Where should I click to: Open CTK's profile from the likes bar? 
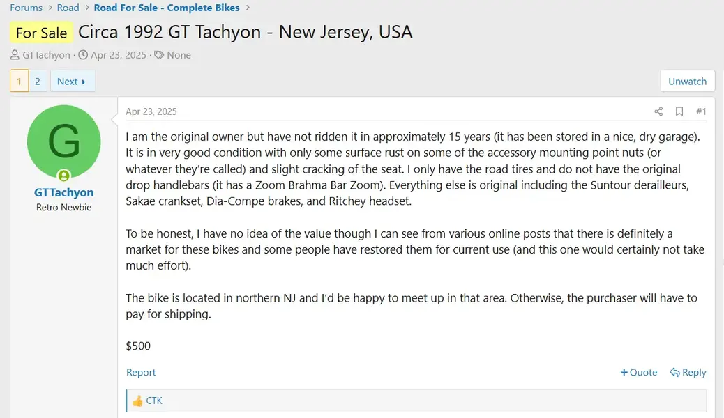[x=154, y=401]
